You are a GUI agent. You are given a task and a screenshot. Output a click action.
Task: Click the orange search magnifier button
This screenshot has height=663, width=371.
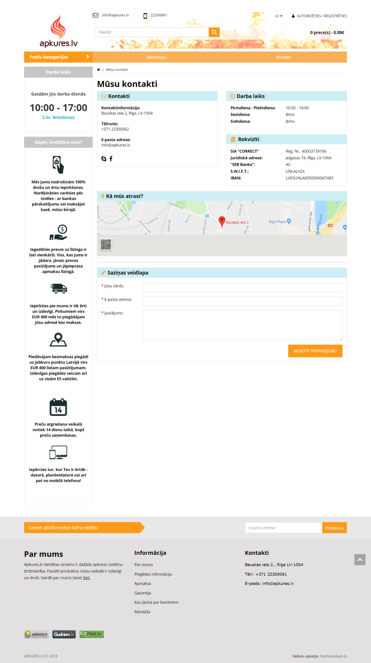(214, 32)
